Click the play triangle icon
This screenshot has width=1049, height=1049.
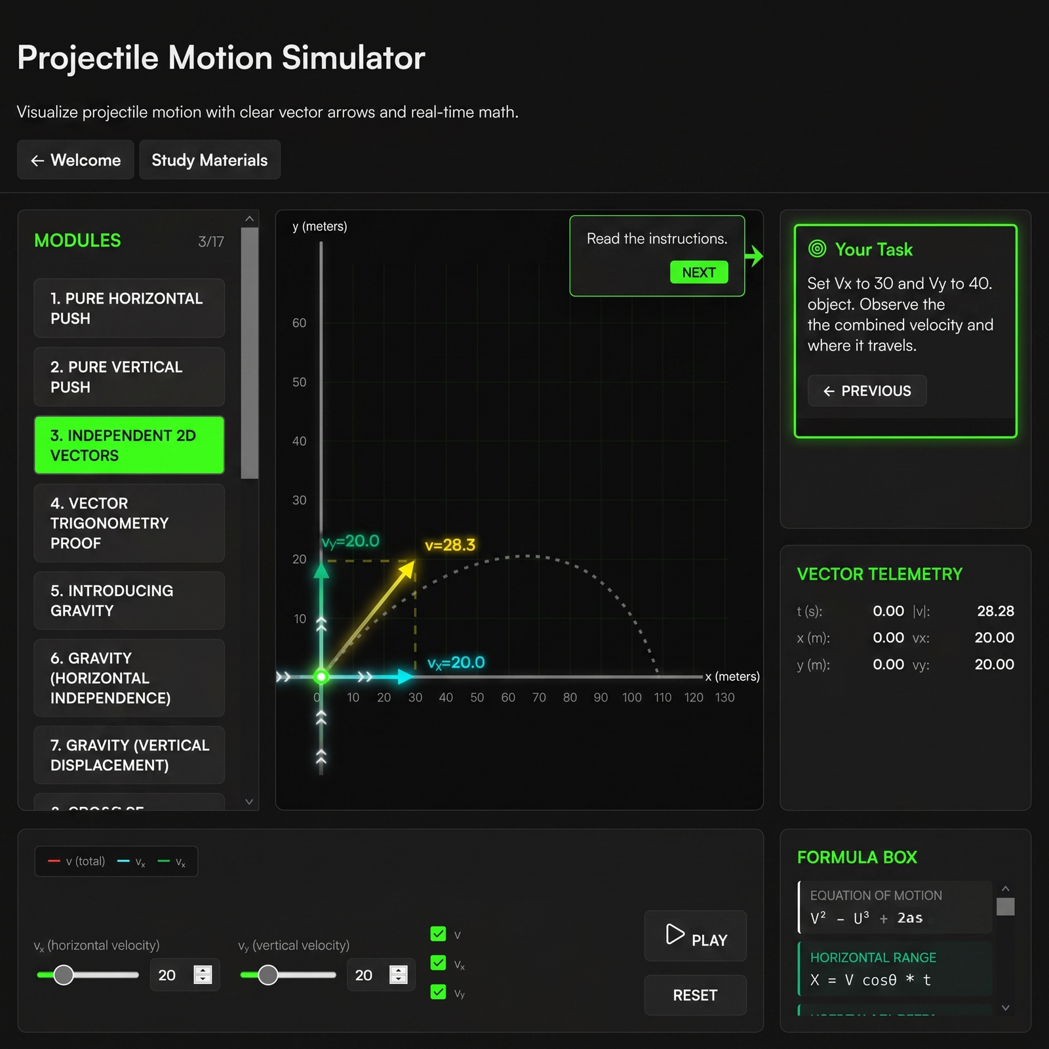click(x=675, y=934)
